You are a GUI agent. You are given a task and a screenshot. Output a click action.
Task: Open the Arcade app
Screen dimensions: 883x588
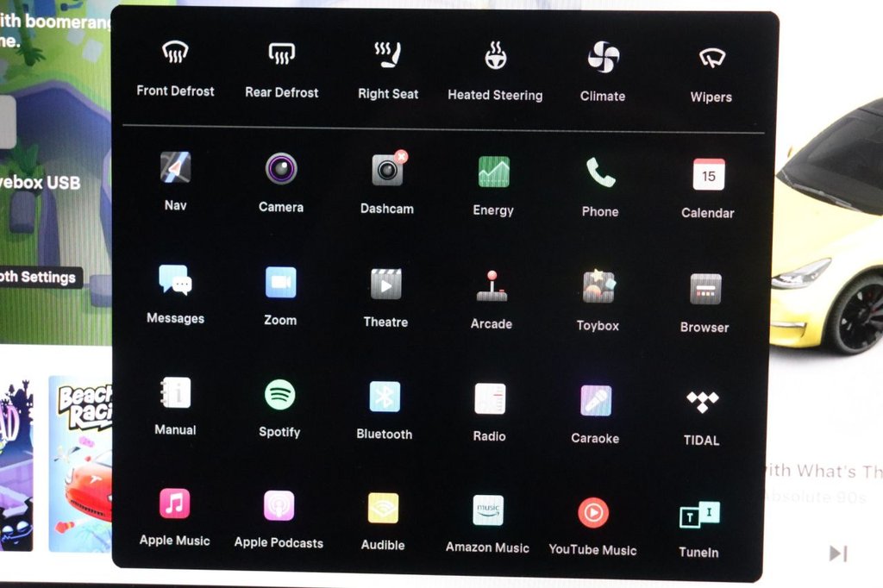(x=492, y=286)
